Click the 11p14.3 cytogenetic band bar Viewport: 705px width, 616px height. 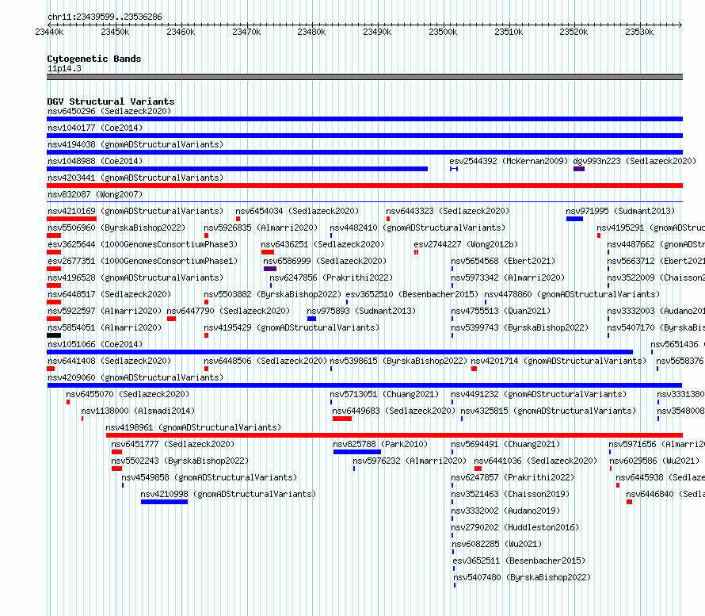[364, 77]
